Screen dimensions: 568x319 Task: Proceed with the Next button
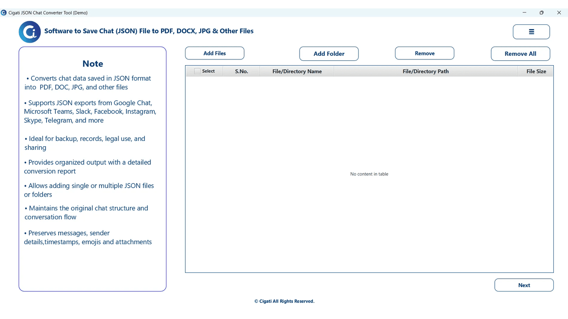pyautogui.click(x=524, y=285)
